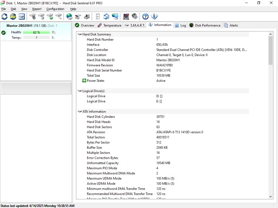Click the speaker sound toolbar icon
278x208 pixels.
[135, 17]
